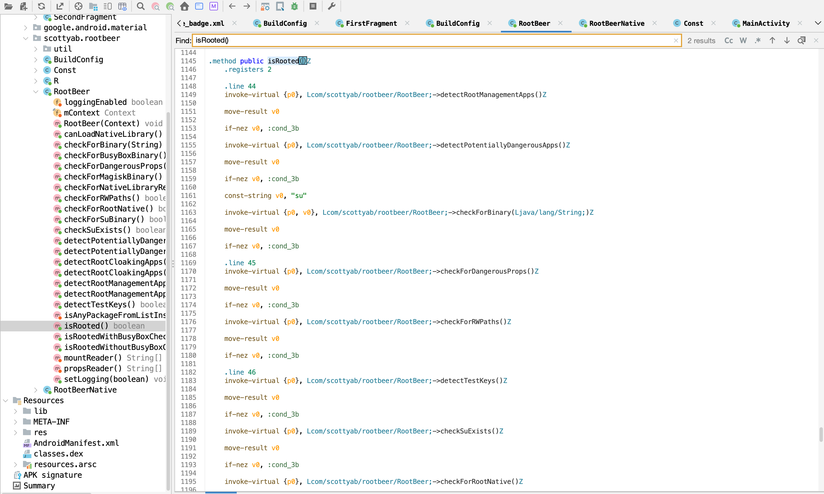Open comment search green magnifier icon
This screenshot has height=494, width=824.
click(x=170, y=6)
